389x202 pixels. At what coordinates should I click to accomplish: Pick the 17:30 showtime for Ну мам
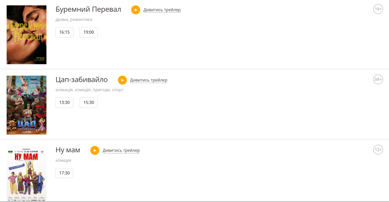coord(64,173)
